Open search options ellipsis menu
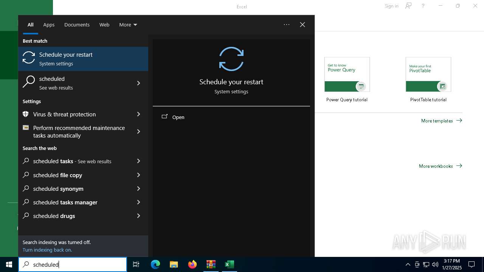Viewport: 484px width, 272px height. [x=287, y=25]
